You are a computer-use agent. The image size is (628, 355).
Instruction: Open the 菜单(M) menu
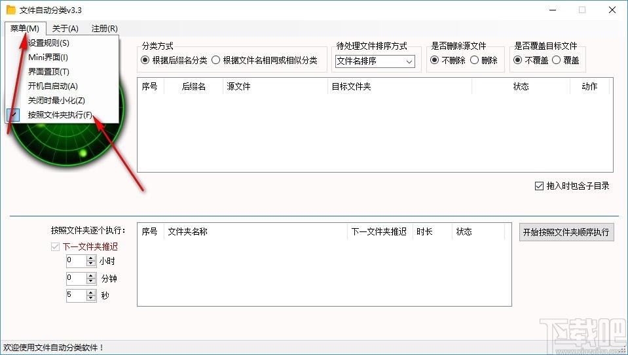point(25,28)
